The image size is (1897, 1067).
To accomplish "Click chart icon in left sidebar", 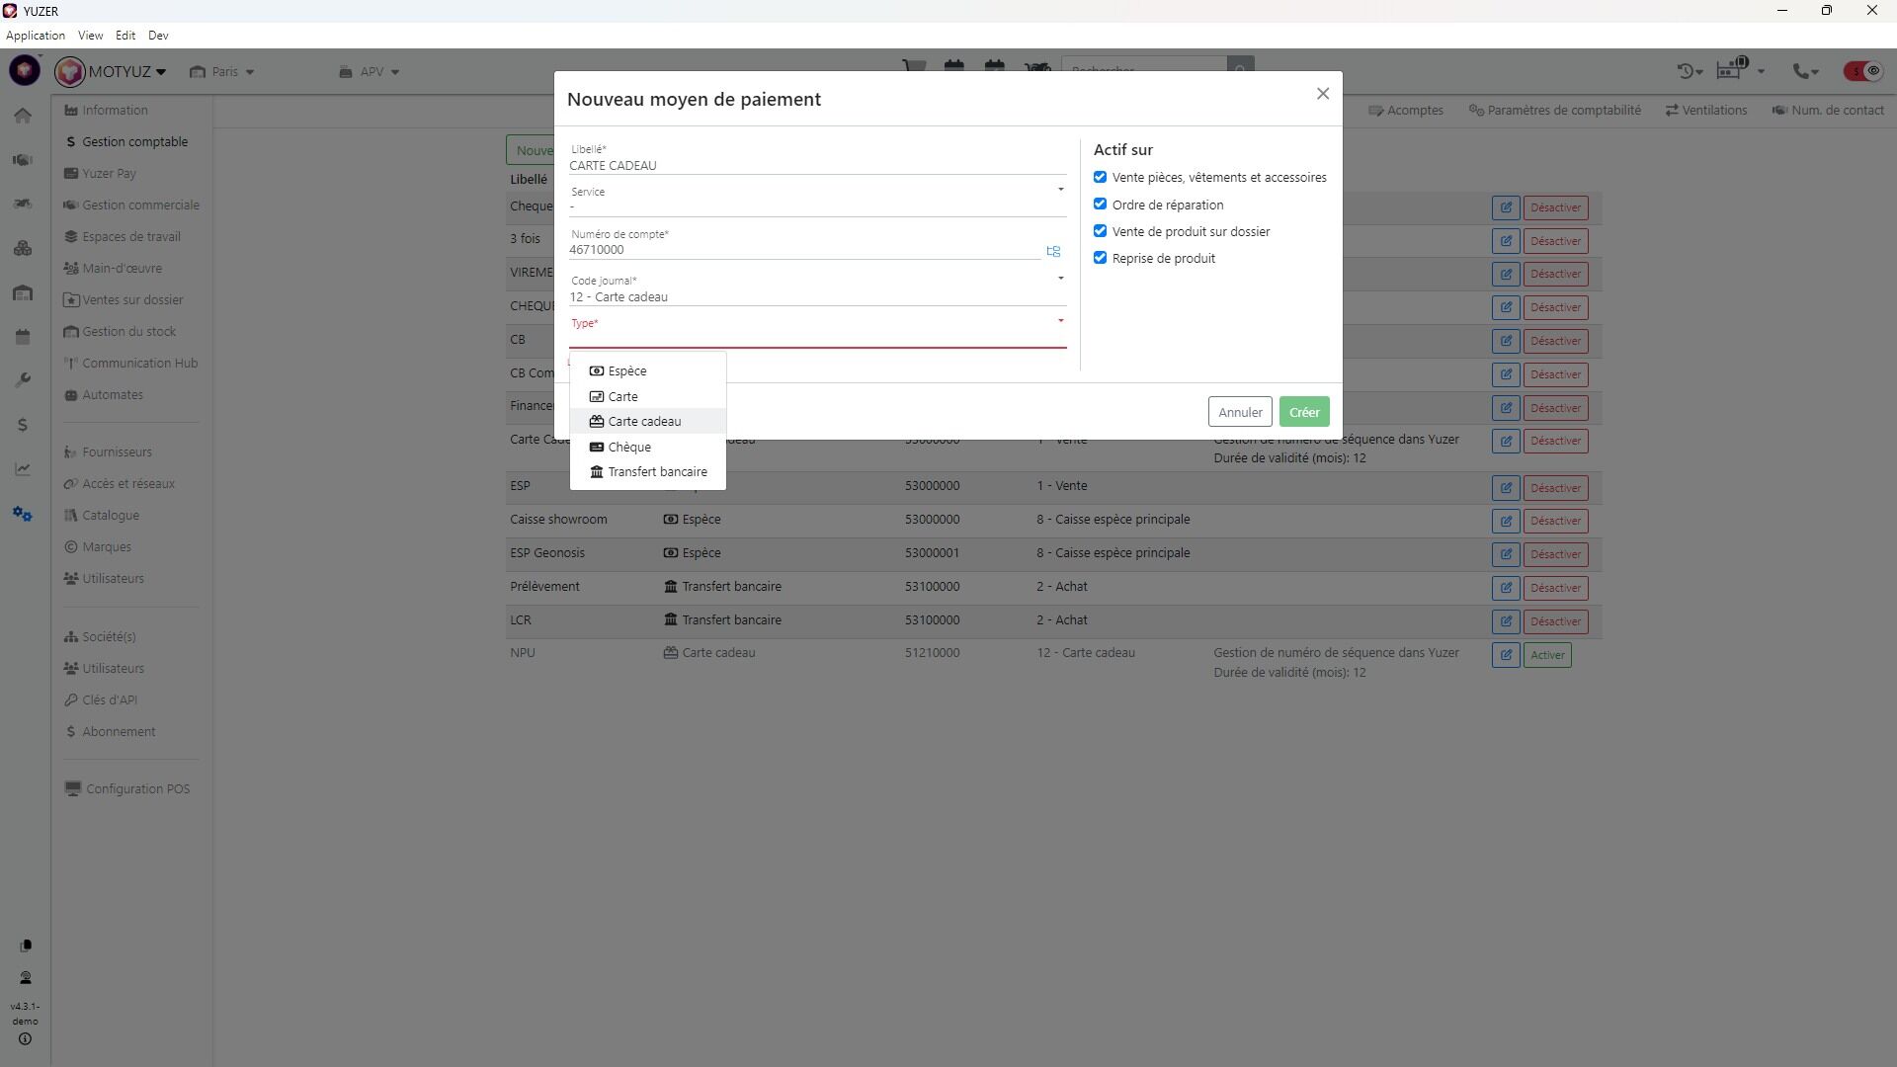I will coord(23,469).
